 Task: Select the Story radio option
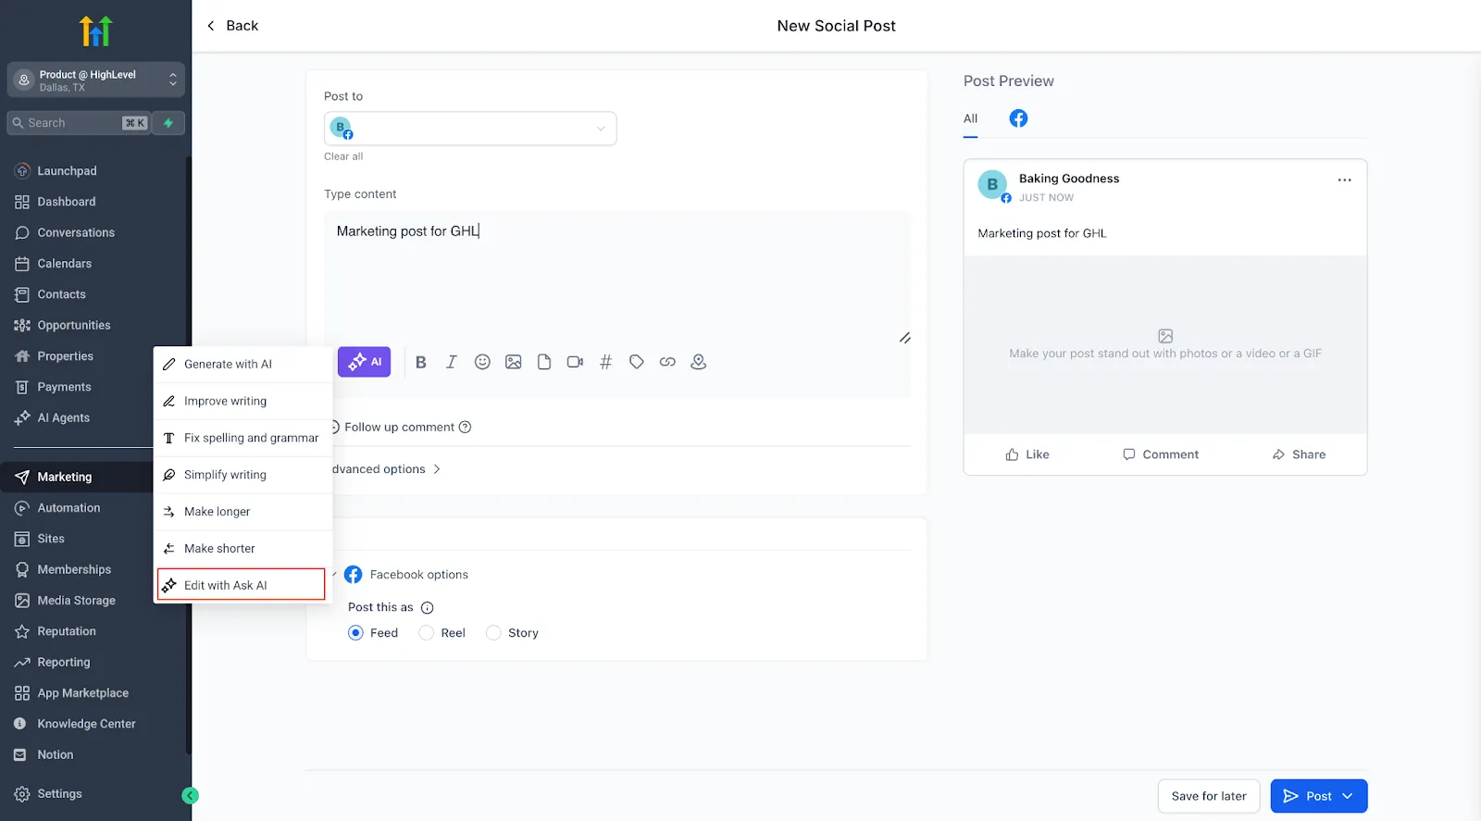click(493, 633)
